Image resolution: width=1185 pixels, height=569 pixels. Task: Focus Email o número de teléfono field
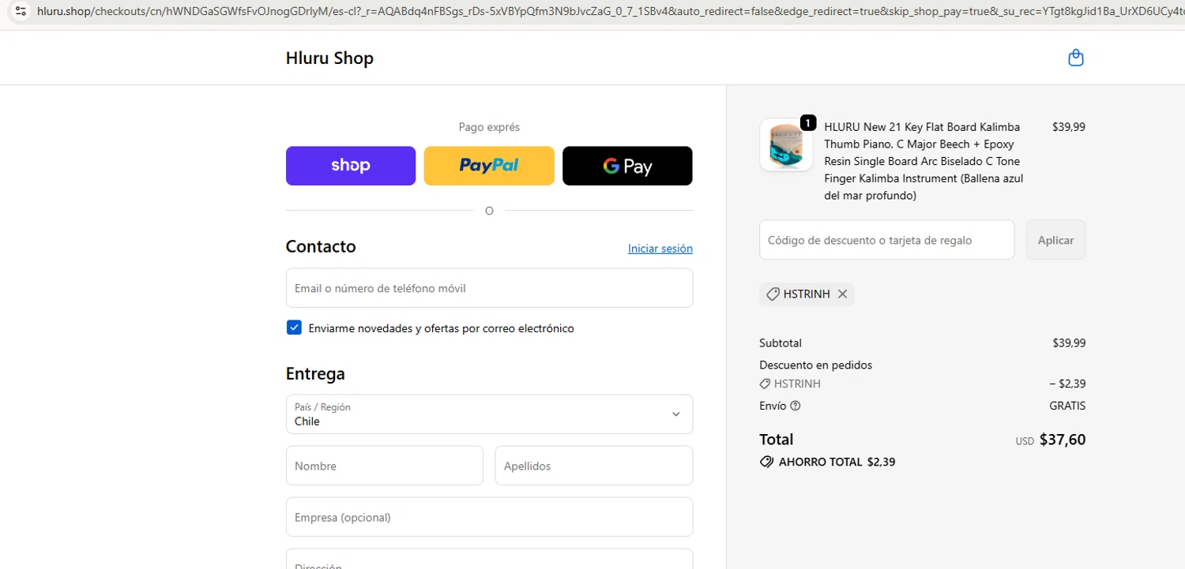click(x=489, y=288)
